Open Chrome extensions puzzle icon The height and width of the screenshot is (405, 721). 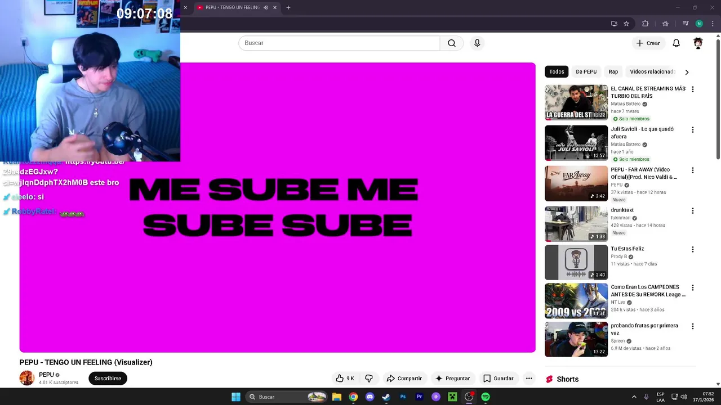click(x=646, y=24)
